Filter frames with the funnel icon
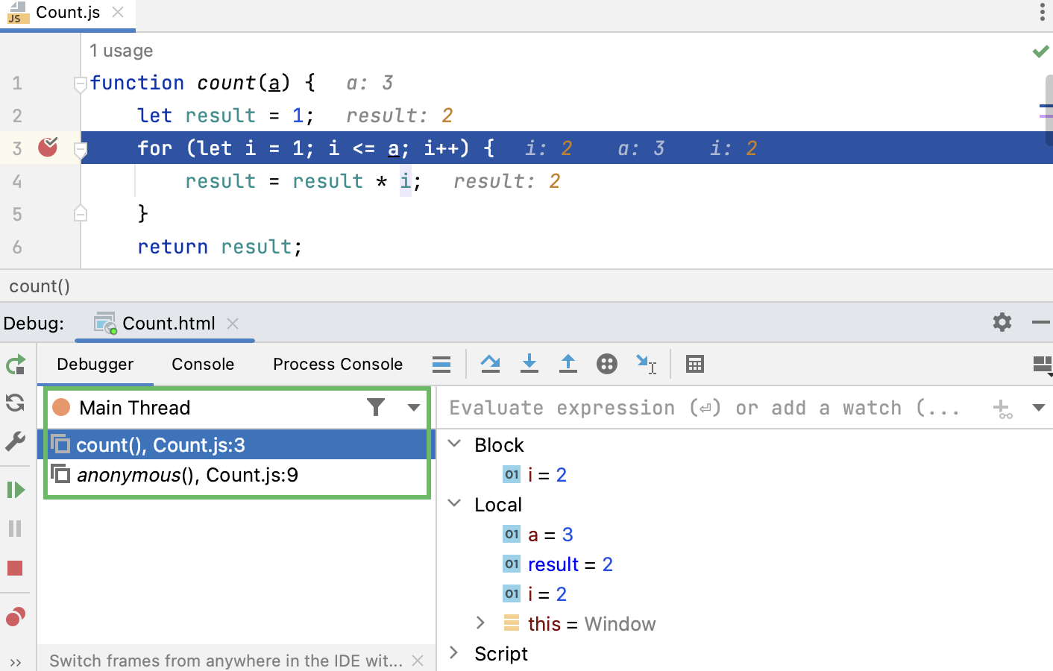This screenshot has height=671, width=1053. point(376,407)
